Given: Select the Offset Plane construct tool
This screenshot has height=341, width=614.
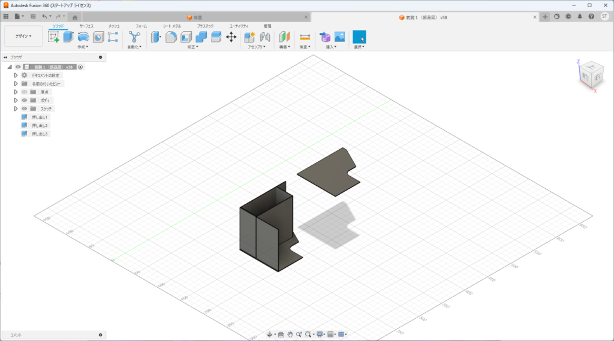Looking at the screenshot, I should (x=284, y=37).
